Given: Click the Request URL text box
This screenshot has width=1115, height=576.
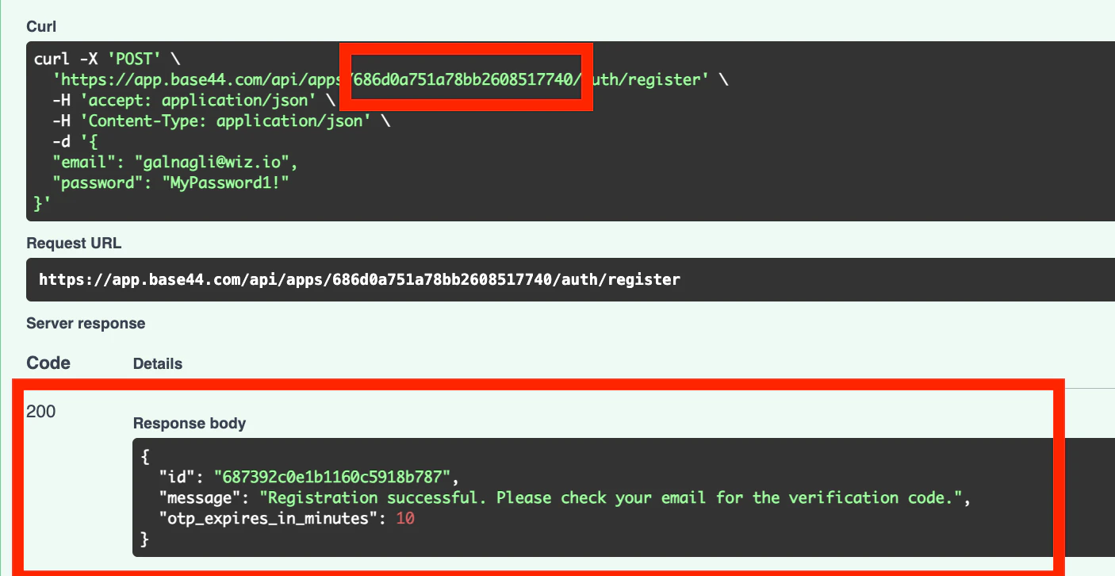Looking at the screenshot, I should pyautogui.click(x=570, y=279).
